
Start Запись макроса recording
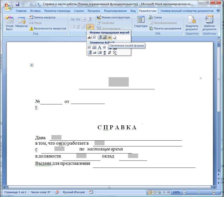(x=42, y=17)
